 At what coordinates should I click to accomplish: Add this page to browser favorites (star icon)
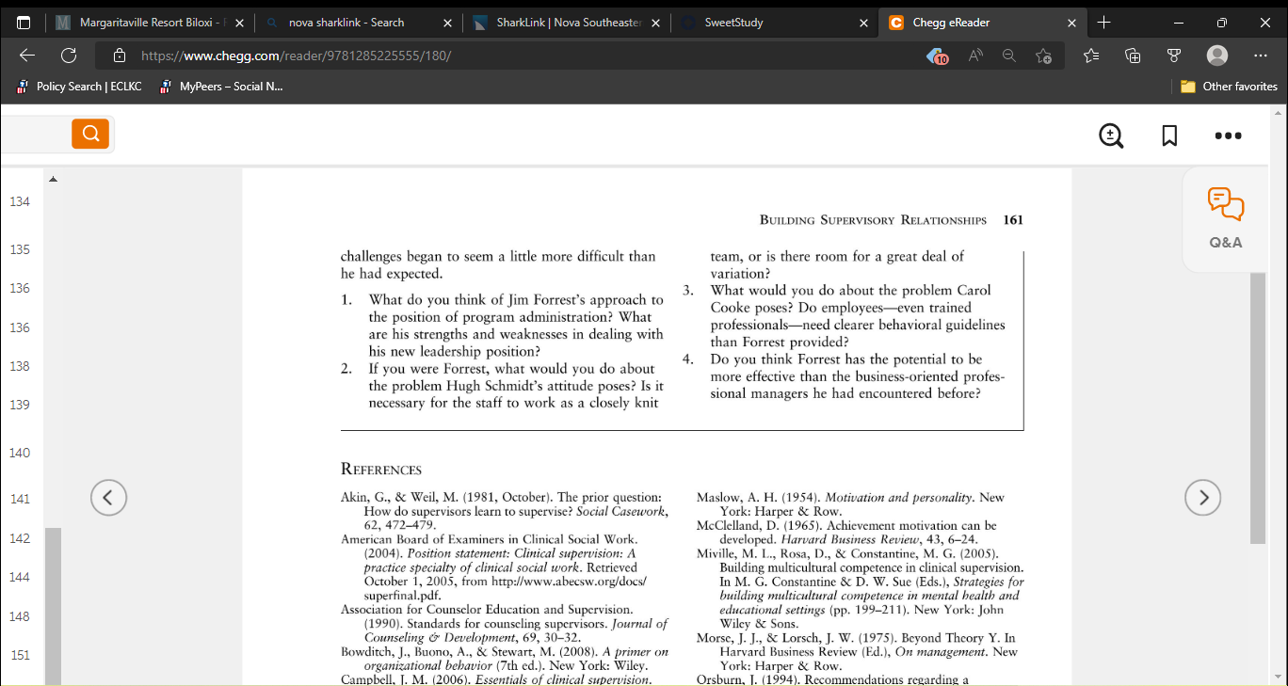pyautogui.click(x=1043, y=56)
